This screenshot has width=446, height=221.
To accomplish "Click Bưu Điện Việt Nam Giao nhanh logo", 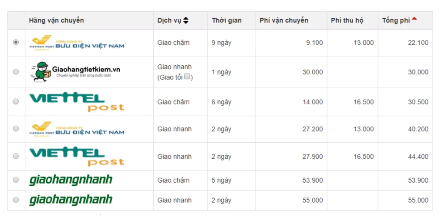I will 77,129.
